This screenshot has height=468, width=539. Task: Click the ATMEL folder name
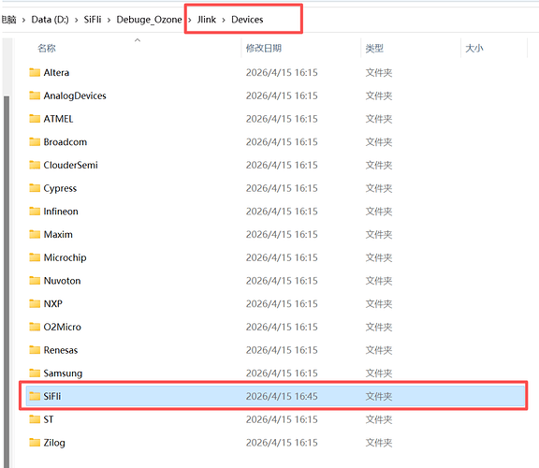58,119
